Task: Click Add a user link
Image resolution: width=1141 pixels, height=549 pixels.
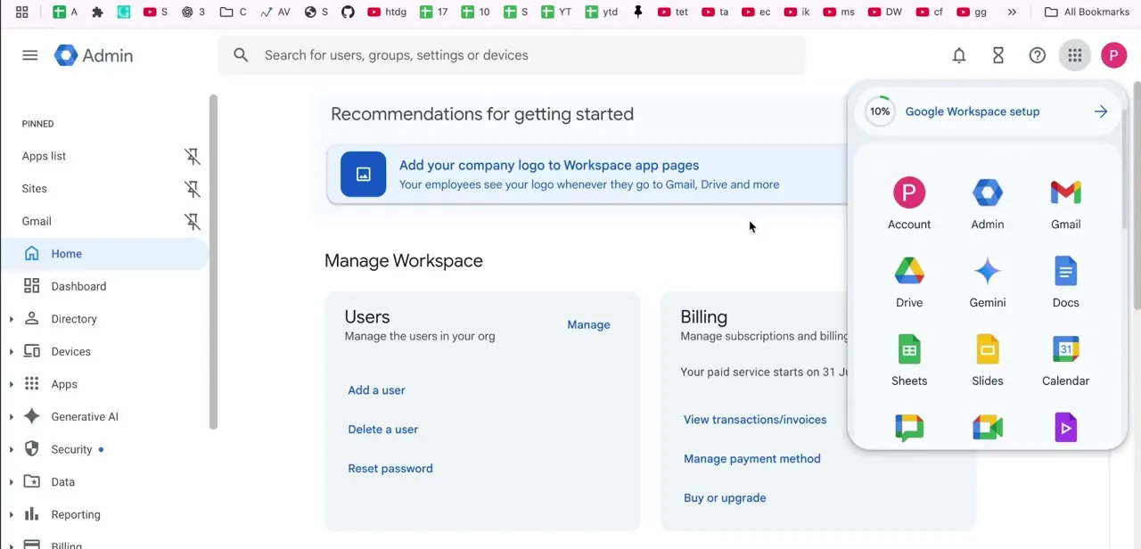Action: point(376,390)
